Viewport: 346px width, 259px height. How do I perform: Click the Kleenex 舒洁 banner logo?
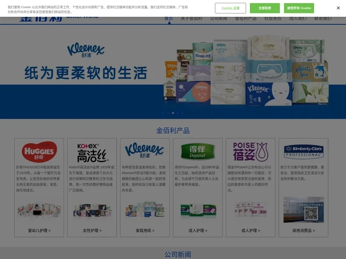86,50
